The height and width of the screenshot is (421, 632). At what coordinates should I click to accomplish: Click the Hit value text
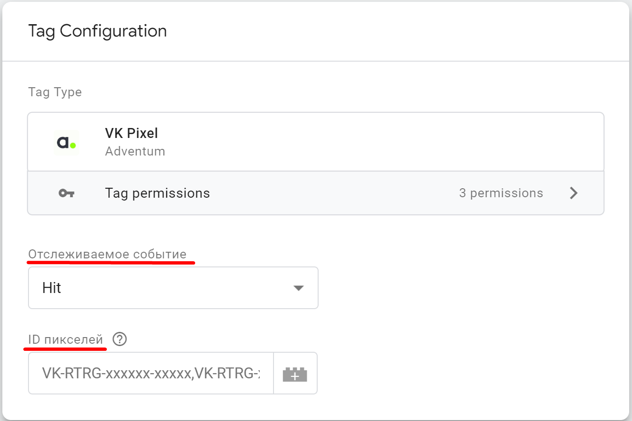click(x=52, y=288)
